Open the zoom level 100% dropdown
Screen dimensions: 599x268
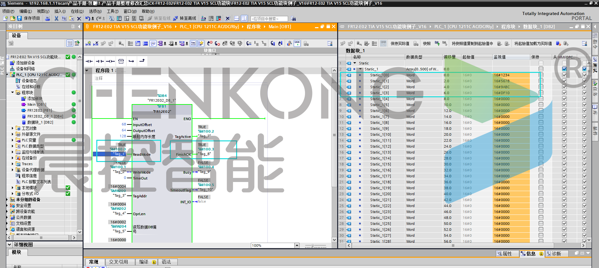pyautogui.click(x=297, y=245)
